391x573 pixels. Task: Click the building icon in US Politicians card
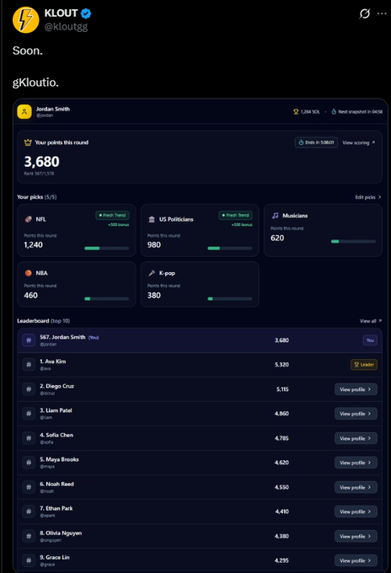point(152,219)
